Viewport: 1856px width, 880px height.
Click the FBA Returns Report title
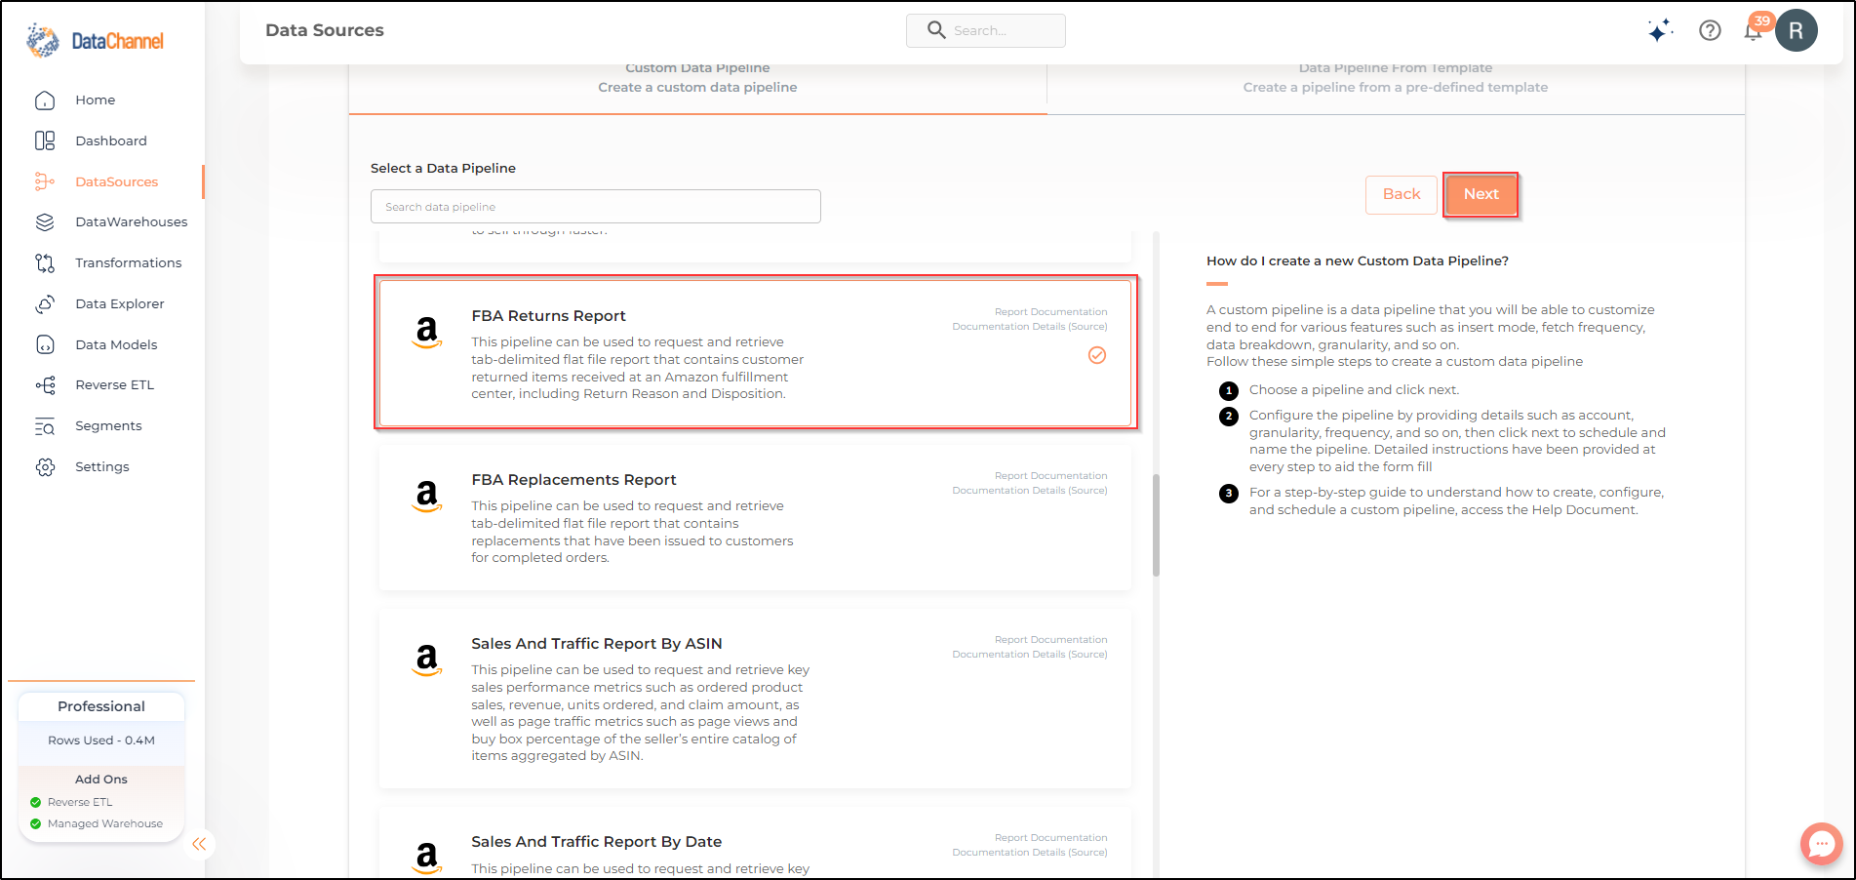point(548,316)
